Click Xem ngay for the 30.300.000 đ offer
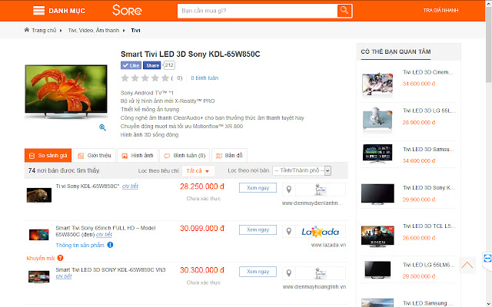 258,272
